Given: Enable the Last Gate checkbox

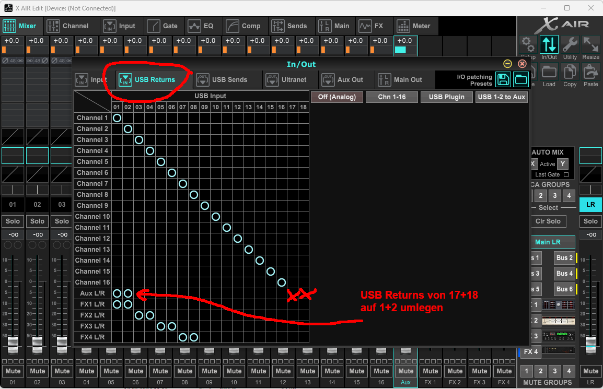Looking at the screenshot, I should pyautogui.click(x=566, y=174).
